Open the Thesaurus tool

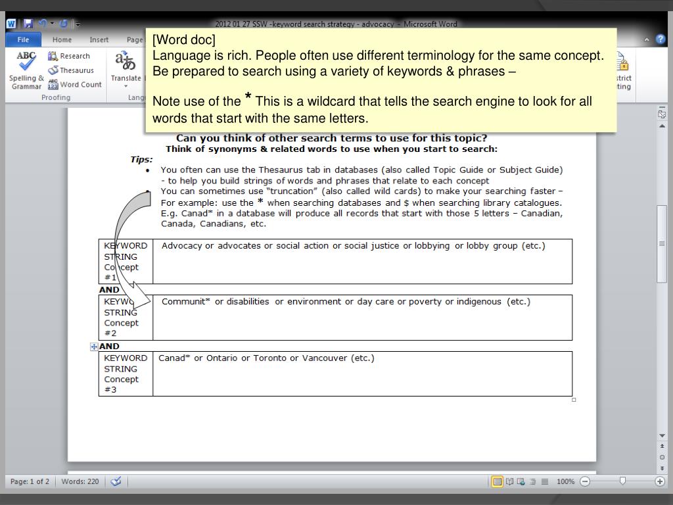tap(71, 70)
